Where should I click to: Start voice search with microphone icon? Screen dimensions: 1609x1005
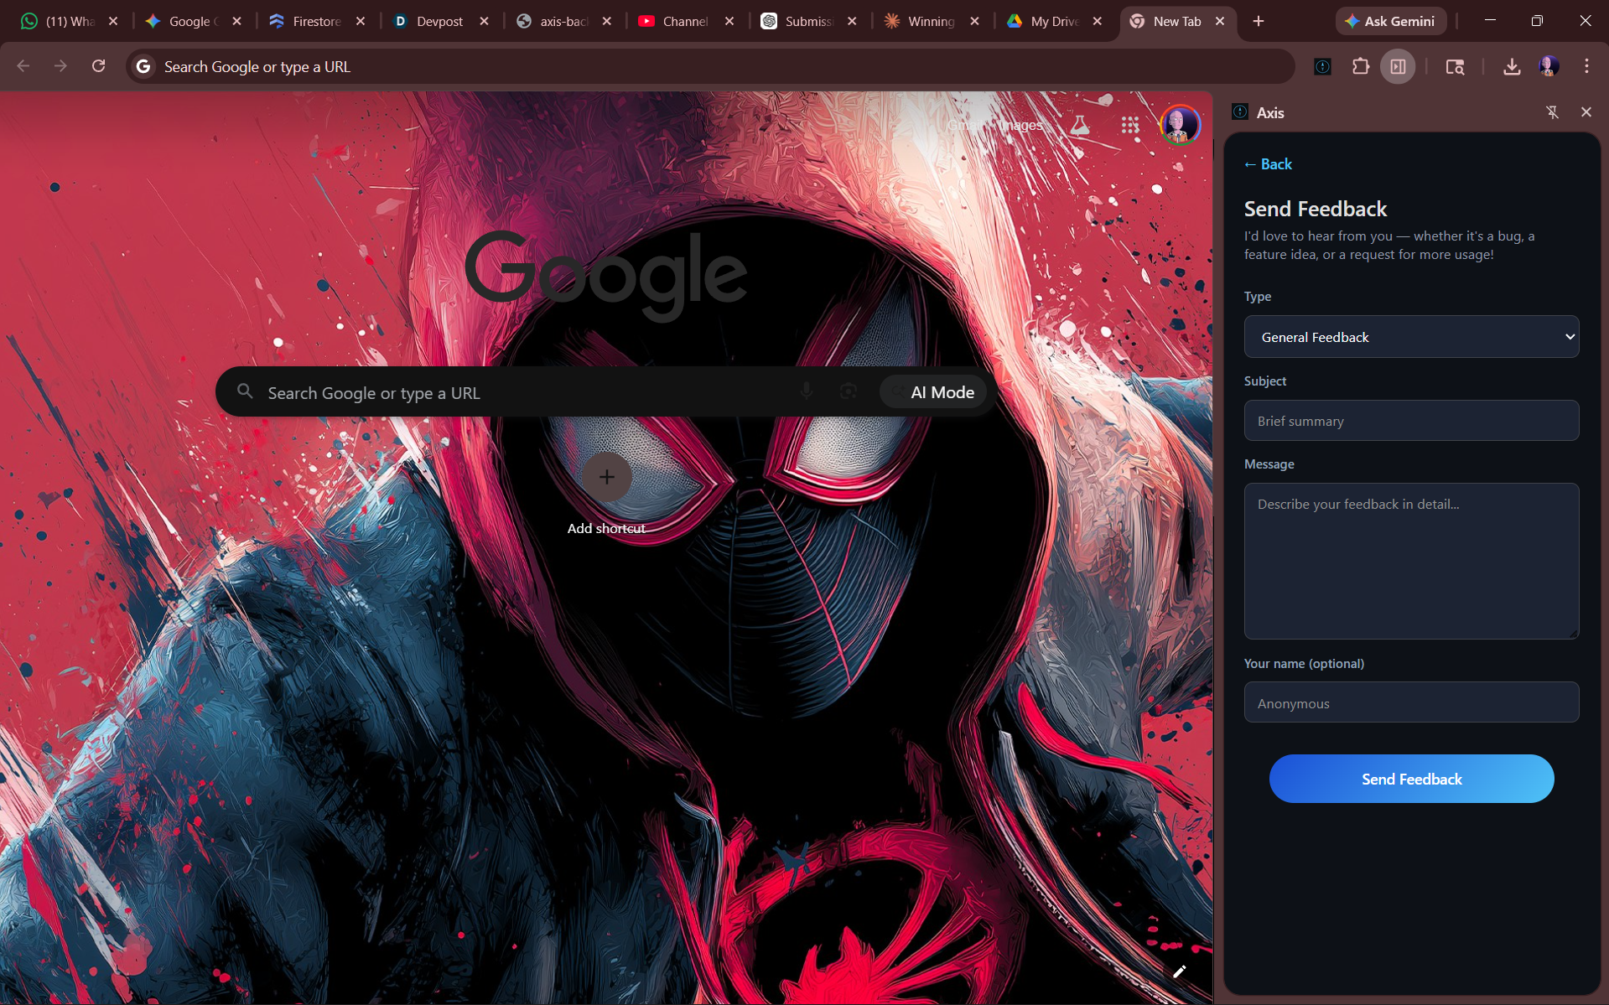tap(806, 391)
